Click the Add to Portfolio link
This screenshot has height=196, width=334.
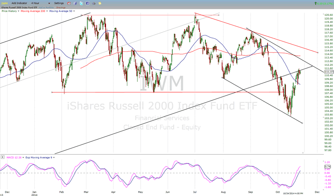[46, 8]
